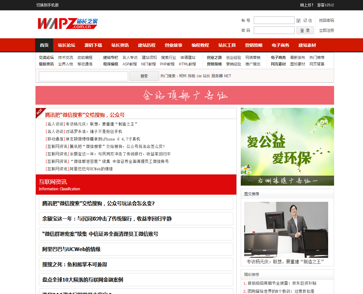Open the 找回密码 password recovery link

tap(326, 21)
